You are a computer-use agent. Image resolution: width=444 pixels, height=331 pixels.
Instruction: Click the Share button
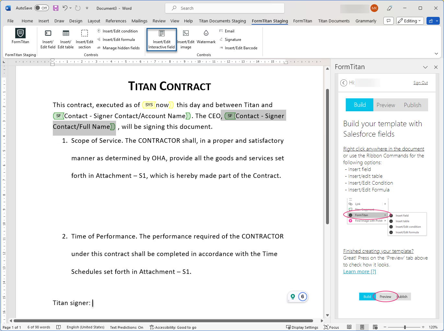tap(433, 21)
